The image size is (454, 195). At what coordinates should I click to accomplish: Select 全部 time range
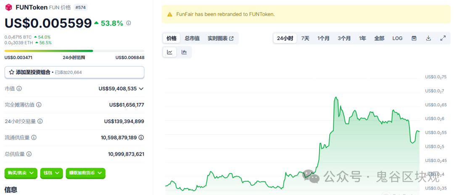pyautogui.click(x=379, y=38)
